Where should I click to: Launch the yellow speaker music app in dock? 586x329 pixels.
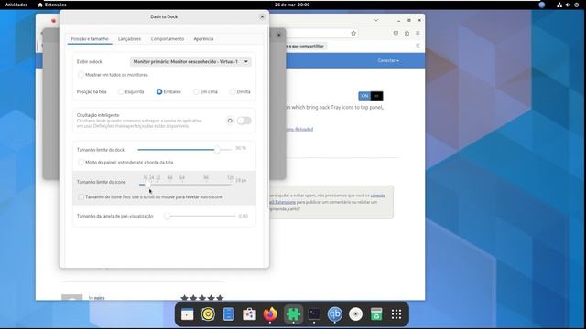point(208,314)
